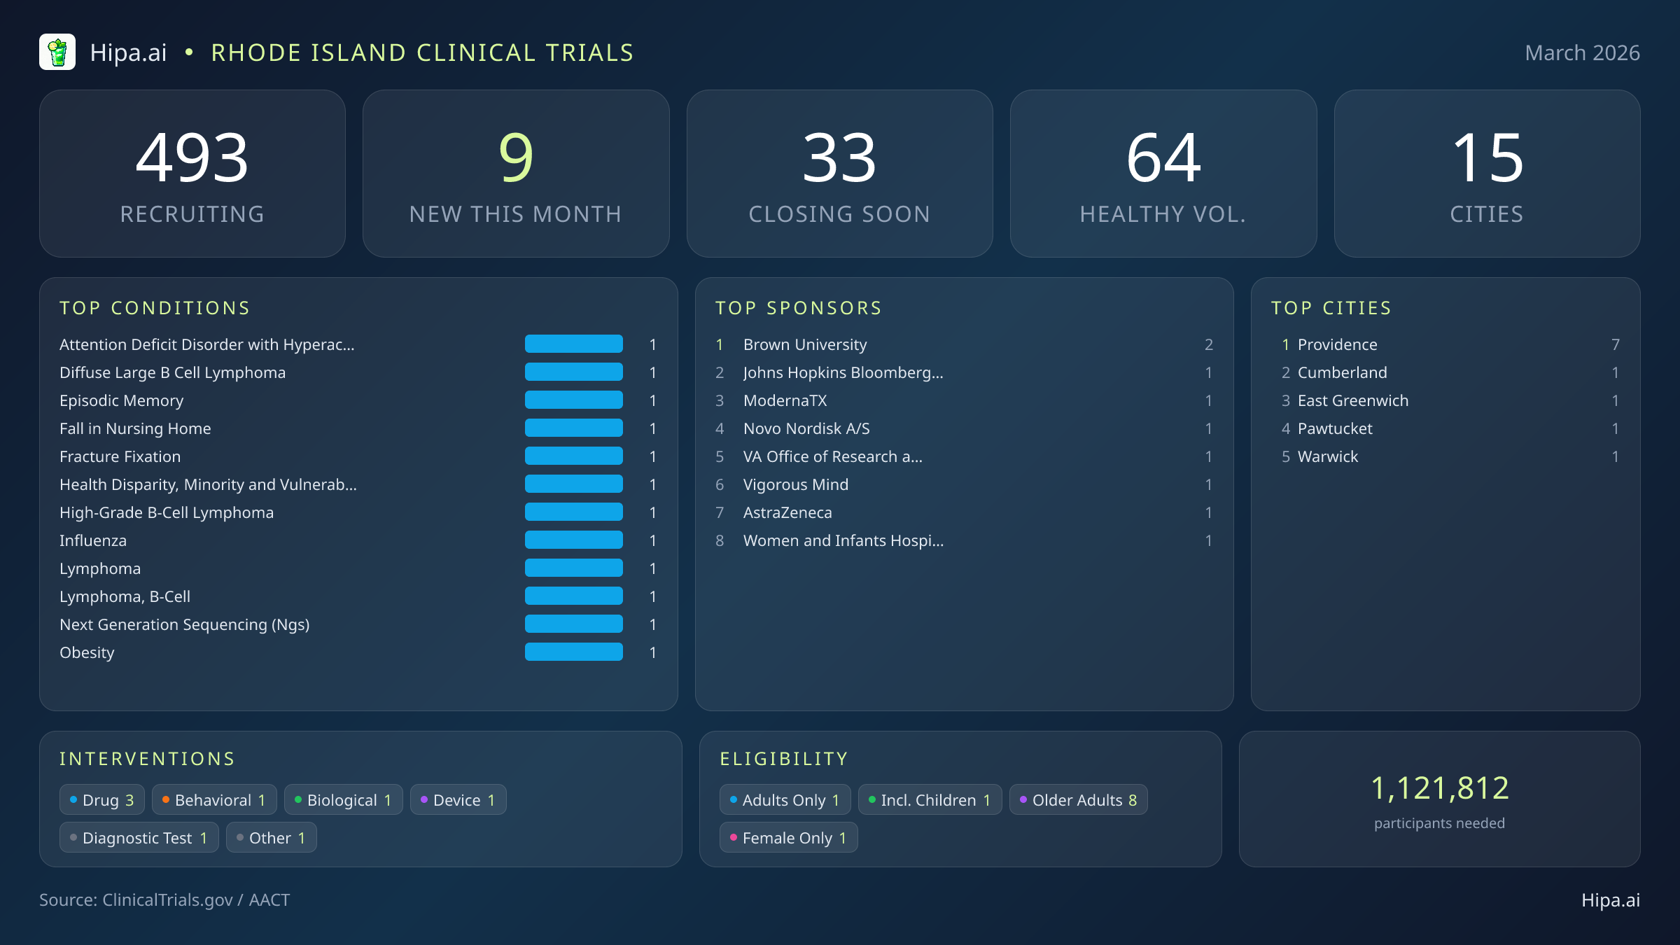
Task: Expand the truncated Johns Hopkins Bloomberg sponsor entry
Action: coord(843,372)
